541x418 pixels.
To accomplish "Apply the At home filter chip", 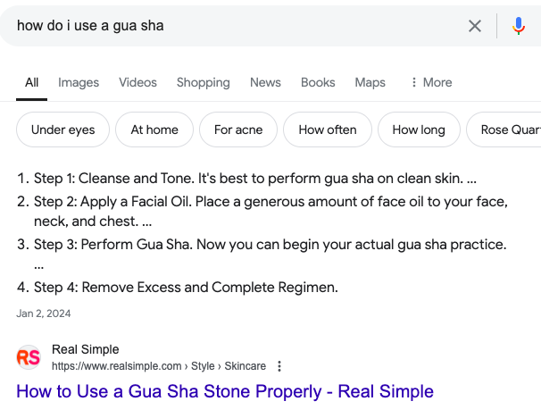I will click(154, 130).
